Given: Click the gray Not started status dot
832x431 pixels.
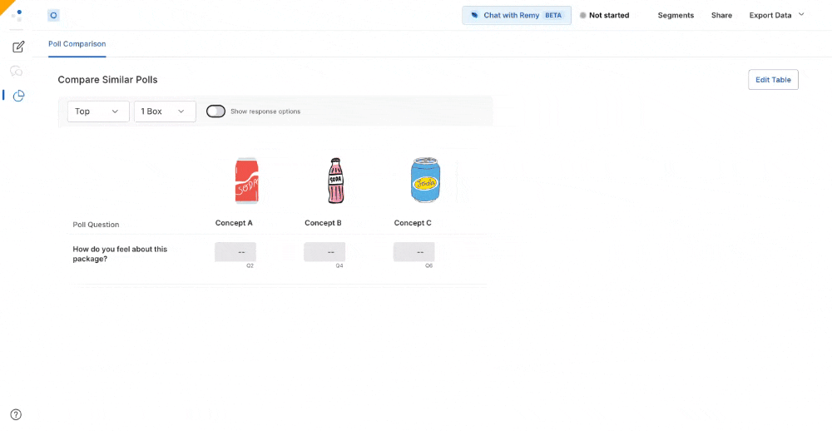Looking at the screenshot, I should 582,15.
